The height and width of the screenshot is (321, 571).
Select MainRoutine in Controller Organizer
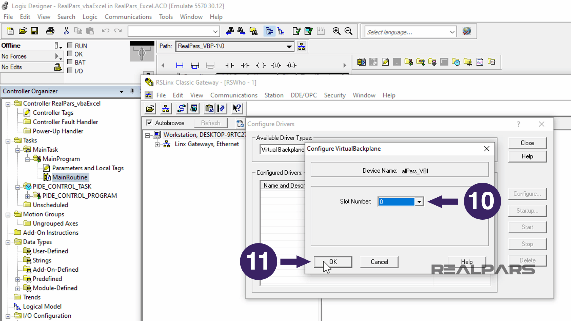70,177
